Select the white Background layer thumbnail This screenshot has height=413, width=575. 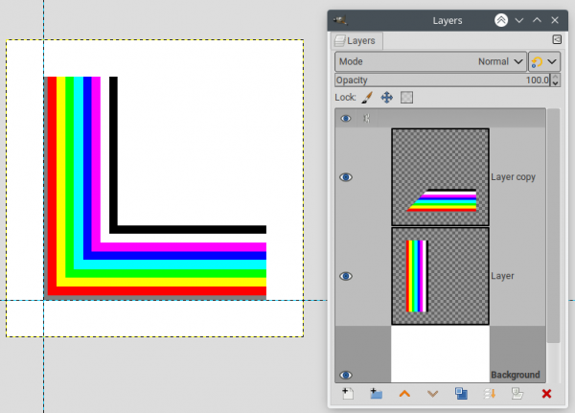tap(440, 354)
